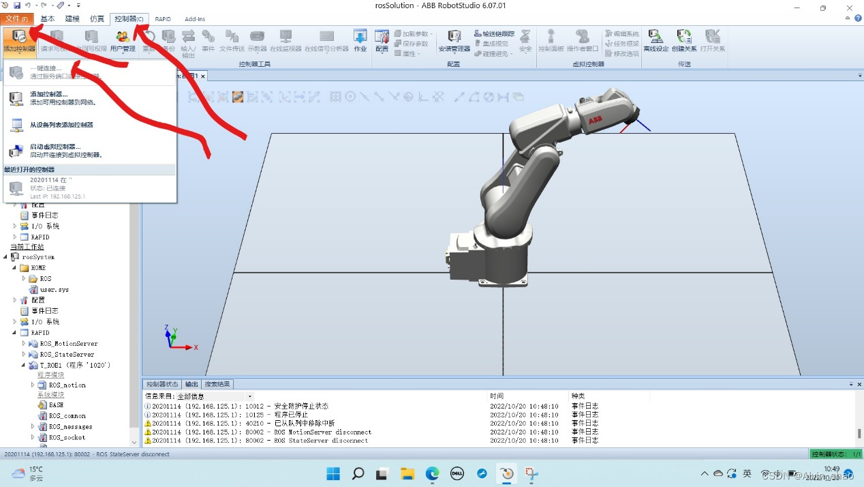Switch to the 建模 (Modeling) ribbon tab
Screen dimensions: 864x487
(72, 18)
